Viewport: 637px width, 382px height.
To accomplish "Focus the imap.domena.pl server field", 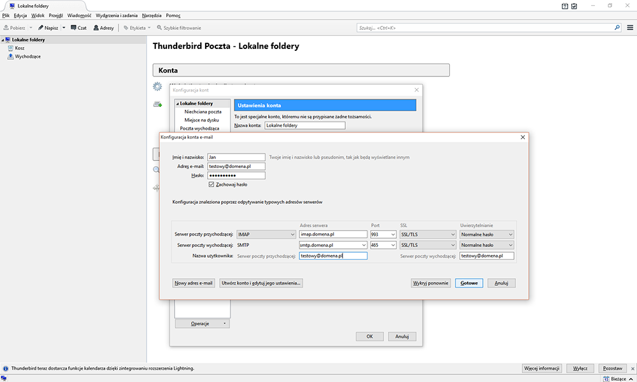I will click(333, 234).
